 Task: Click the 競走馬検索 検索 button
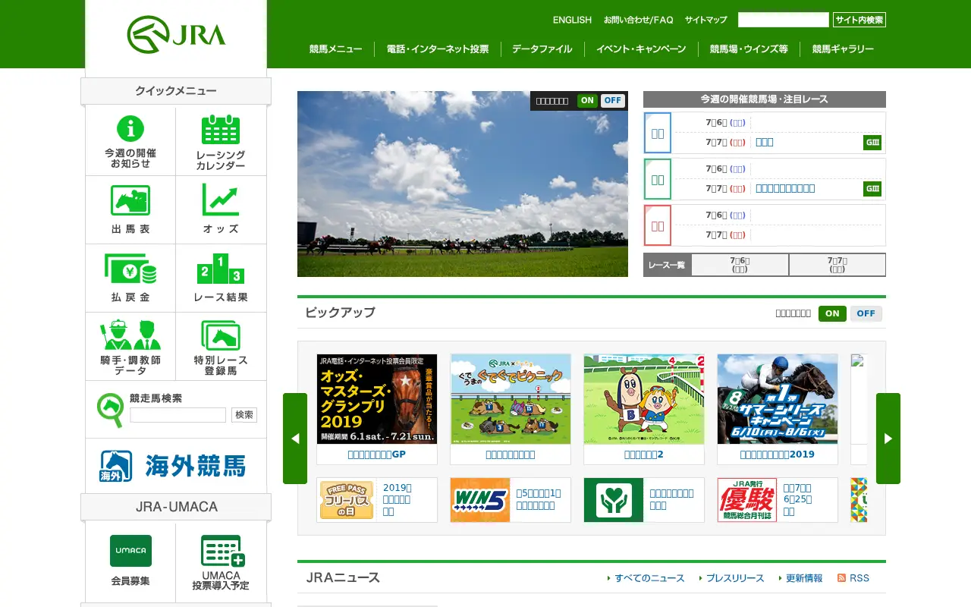tap(244, 415)
